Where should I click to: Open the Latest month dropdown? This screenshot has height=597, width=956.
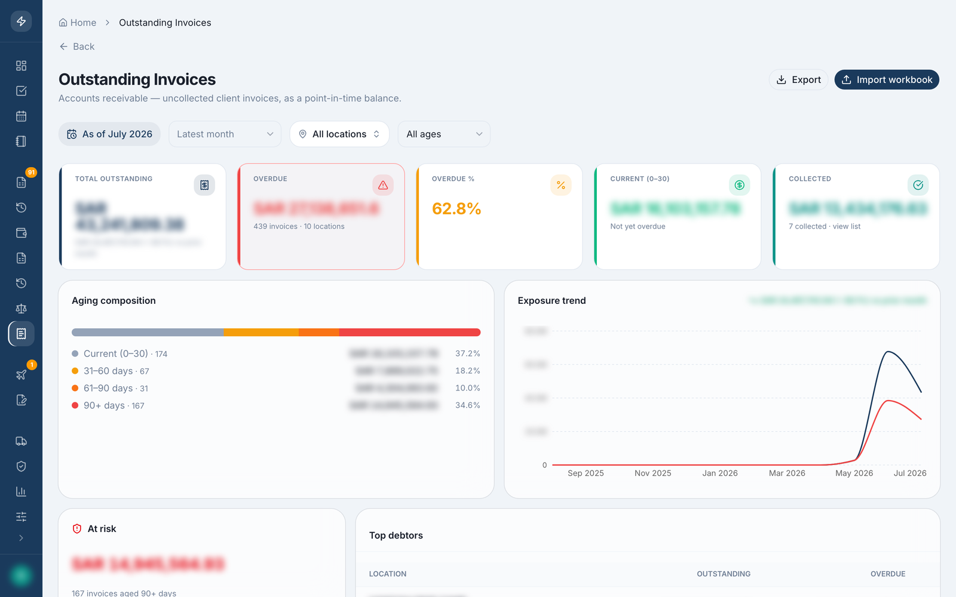(x=225, y=134)
